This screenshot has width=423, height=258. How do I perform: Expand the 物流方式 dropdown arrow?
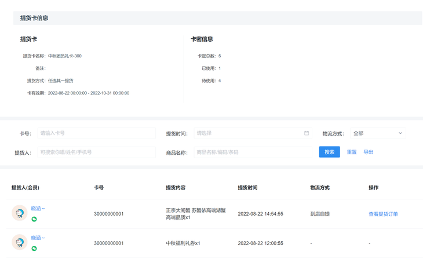(400, 133)
